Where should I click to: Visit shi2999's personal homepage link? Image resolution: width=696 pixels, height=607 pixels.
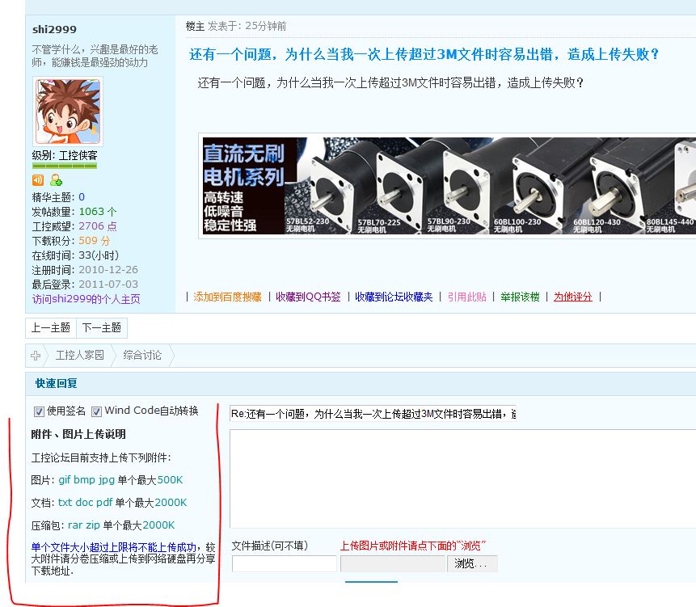click(x=86, y=299)
